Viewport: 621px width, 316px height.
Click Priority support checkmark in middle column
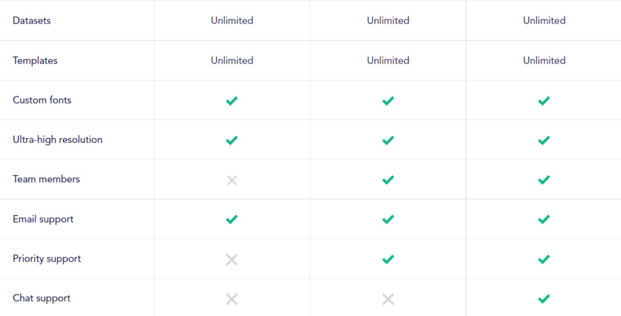(388, 260)
